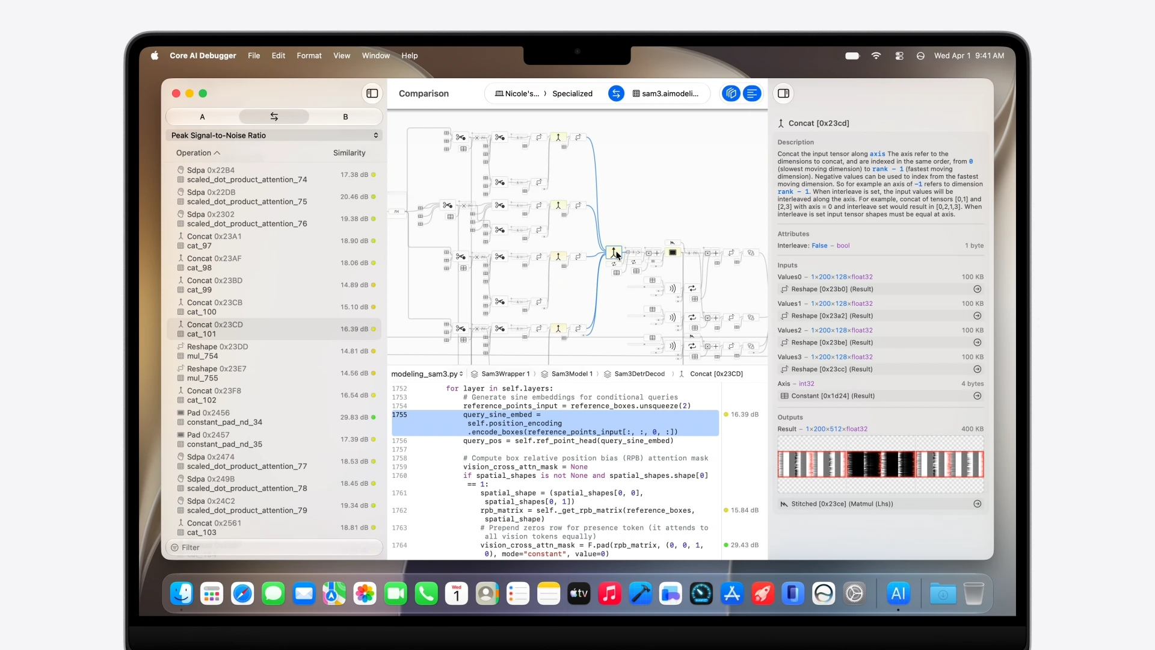Go to Reshape [0x23b0] input source
The height and width of the screenshot is (650, 1155).
pos(978,289)
